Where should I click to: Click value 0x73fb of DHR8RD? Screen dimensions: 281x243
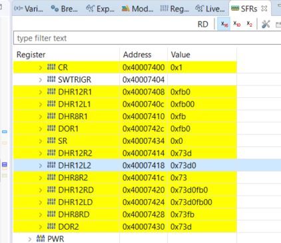click(x=182, y=214)
